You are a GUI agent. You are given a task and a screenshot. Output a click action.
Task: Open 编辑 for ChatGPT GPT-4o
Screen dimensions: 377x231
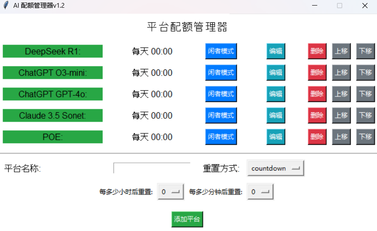[x=276, y=94]
